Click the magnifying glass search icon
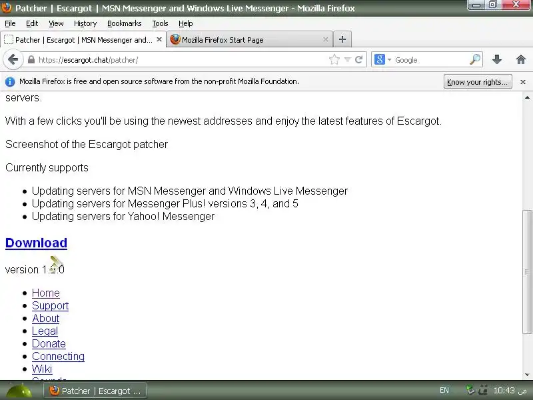This screenshot has width=533, height=400. tap(475, 60)
